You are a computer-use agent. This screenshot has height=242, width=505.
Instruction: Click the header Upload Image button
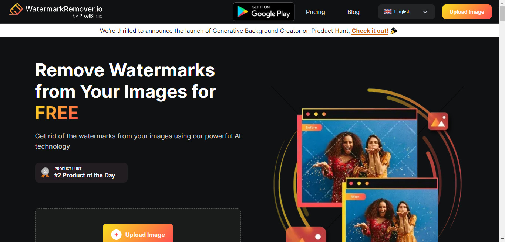click(467, 12)
